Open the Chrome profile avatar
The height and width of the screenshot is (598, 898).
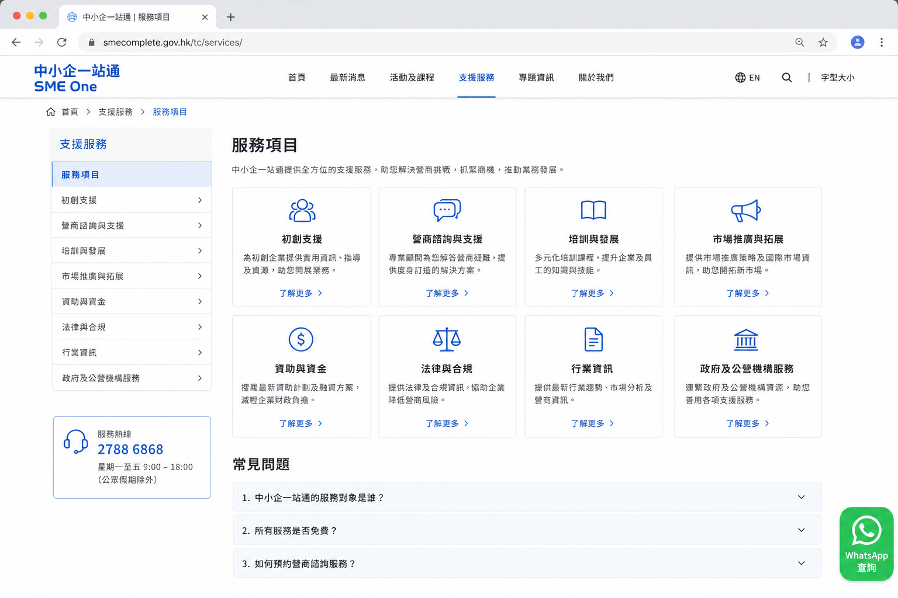(858, 42)
